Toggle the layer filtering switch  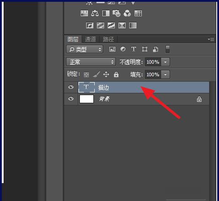click(x=167, y=49)
